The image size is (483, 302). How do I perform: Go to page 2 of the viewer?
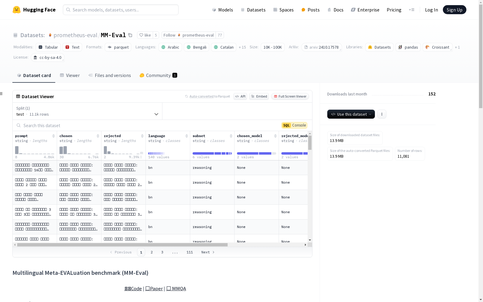pos(152,252)
